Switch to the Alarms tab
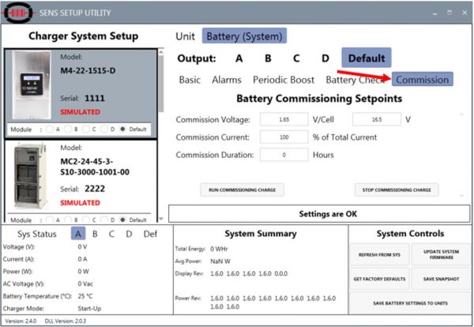This screenshot has width=474, height=327. pos(227,80)
